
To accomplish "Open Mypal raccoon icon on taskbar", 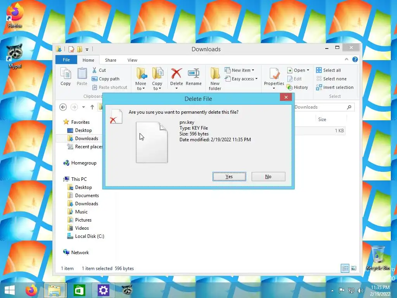I will coord(127,290).
